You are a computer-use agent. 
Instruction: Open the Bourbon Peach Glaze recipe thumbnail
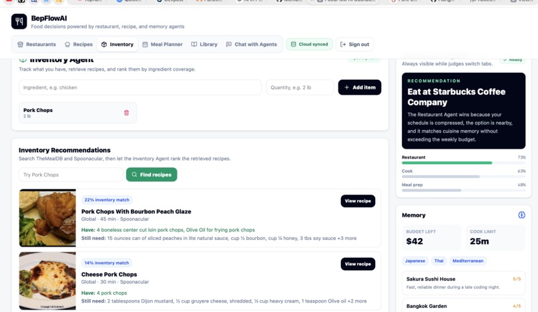47,218
